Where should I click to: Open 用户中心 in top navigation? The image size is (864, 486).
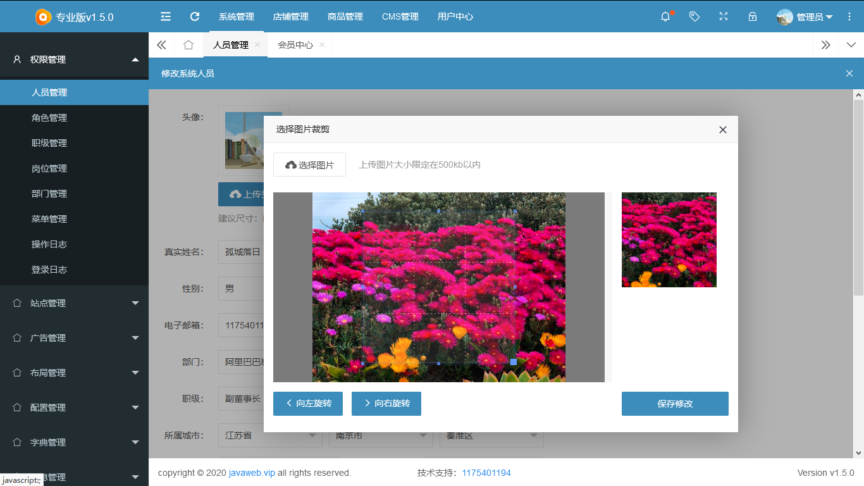[x=455, y=16]
